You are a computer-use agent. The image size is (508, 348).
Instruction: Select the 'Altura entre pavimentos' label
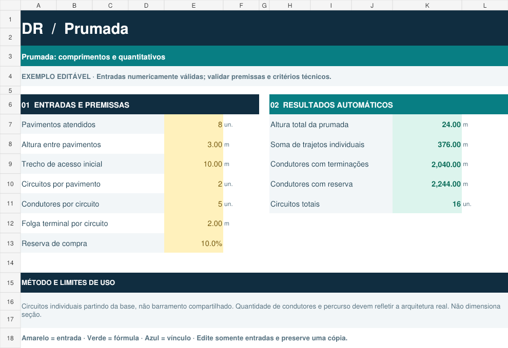92,145
